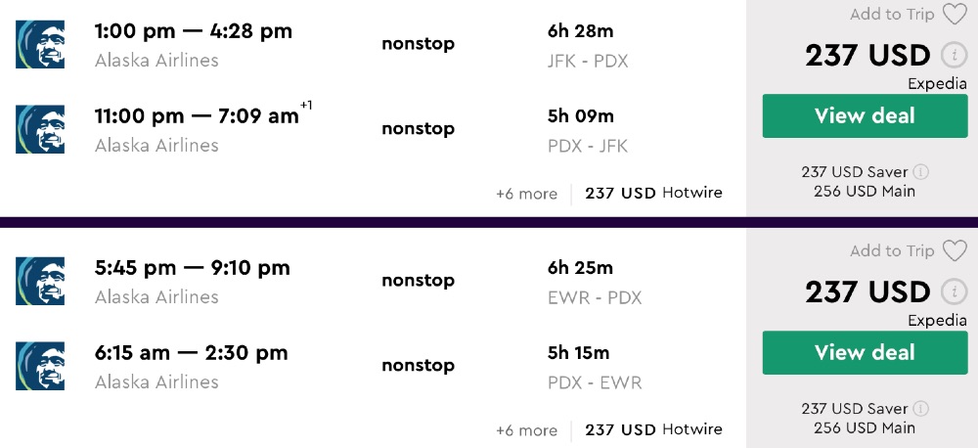Screen dimensions: 978x448
Task: Toggle heart to save EWR–PDX trip
Action: tap(954, 250)
